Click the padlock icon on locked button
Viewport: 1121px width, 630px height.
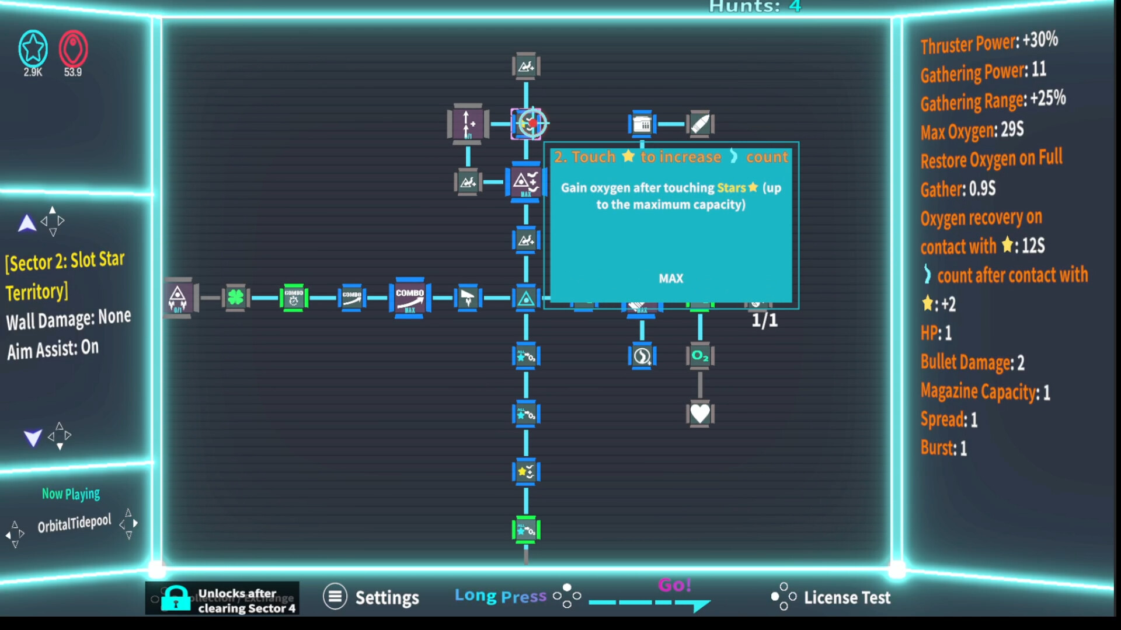(176, 598)
